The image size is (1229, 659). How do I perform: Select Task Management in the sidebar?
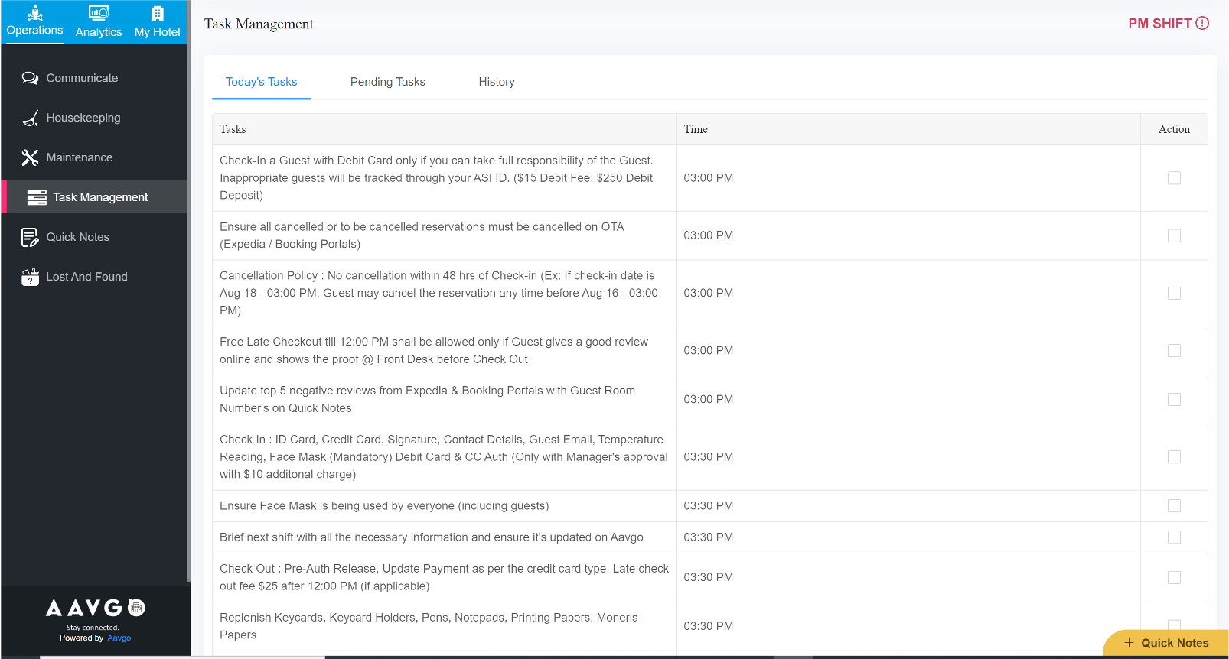[x=99, y=197]
